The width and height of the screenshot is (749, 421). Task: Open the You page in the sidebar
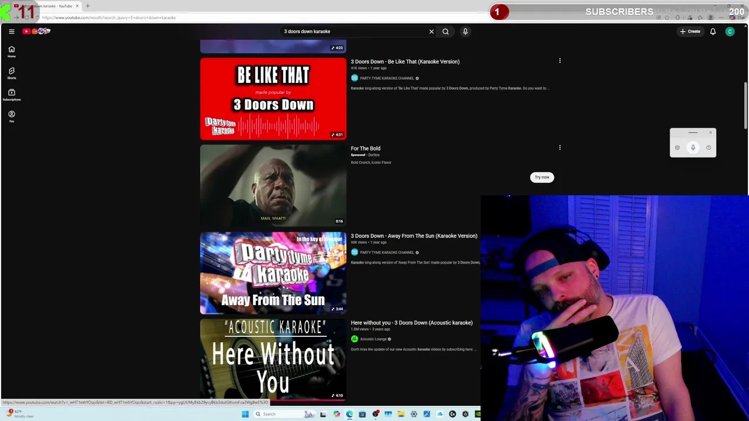(x=11, y=116)
